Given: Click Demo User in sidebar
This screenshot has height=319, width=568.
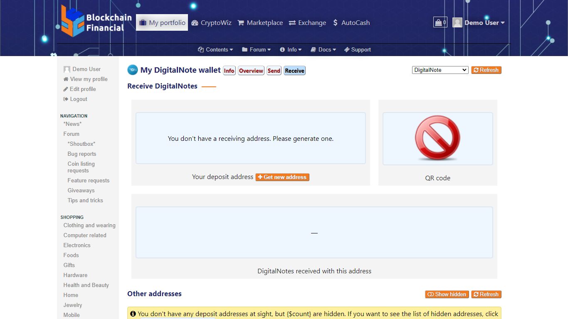Looking at the screenshot, I should 82,69.
